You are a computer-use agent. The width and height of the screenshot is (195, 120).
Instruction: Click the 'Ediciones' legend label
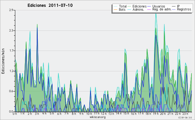[139, 6]
